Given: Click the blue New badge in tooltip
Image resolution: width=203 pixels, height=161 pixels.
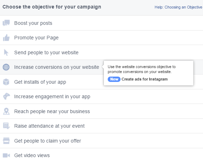Looking at the screenshot, I should click(114, 79).
